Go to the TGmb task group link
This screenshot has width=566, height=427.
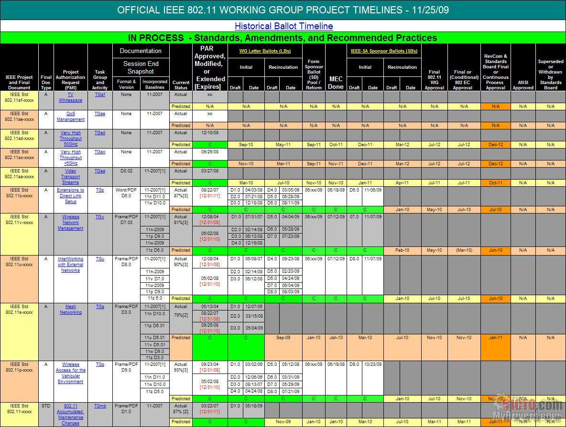pos(100,406)
